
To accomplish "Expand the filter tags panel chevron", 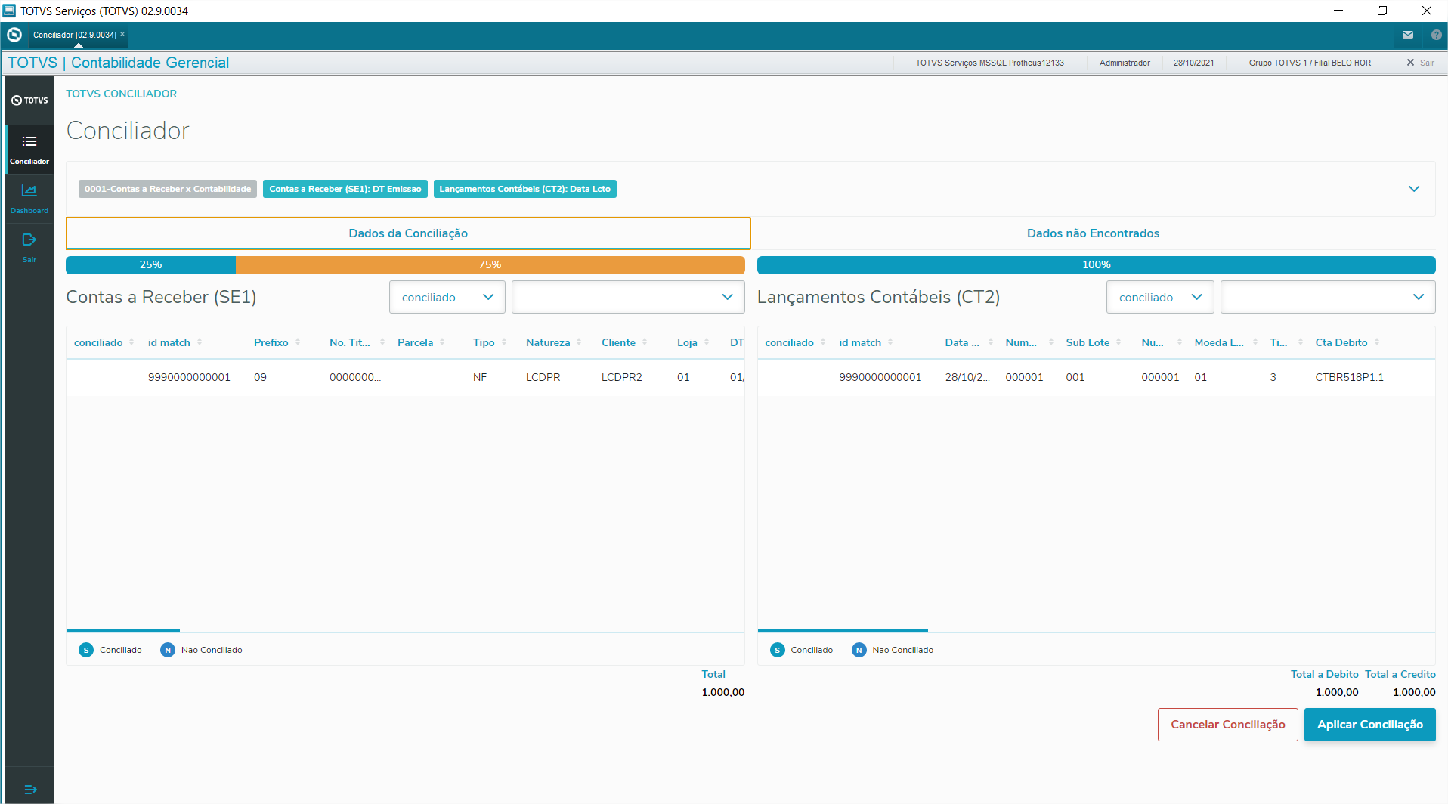I will [x=1414, y=189].
